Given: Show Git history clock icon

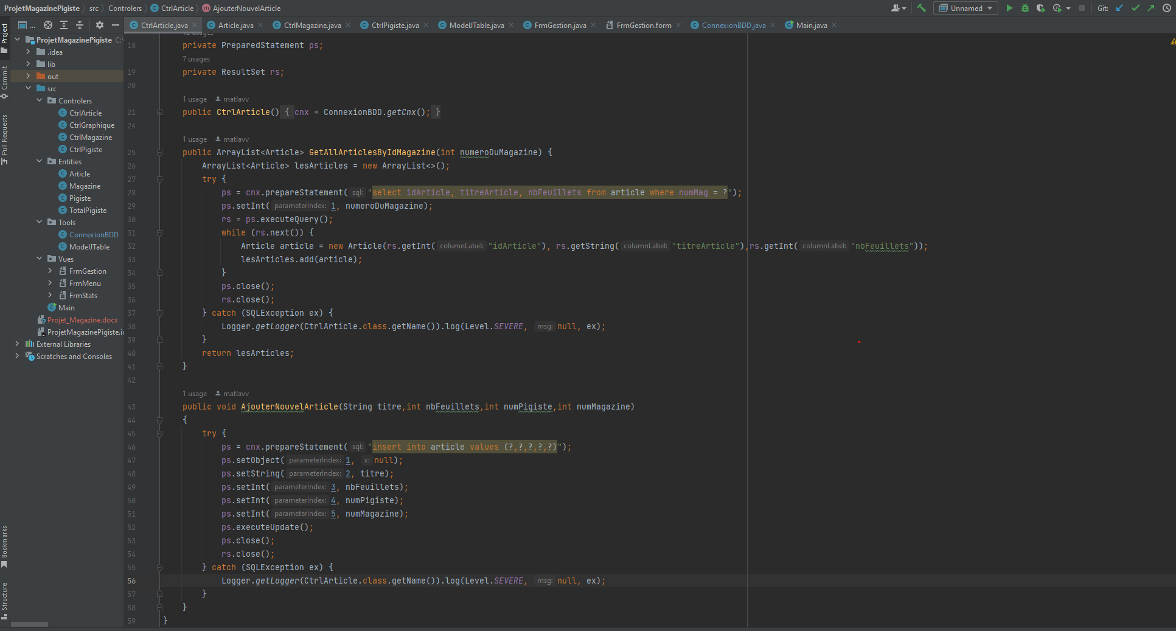Looking at the screenshot, I should click(x=1167, y=8).
